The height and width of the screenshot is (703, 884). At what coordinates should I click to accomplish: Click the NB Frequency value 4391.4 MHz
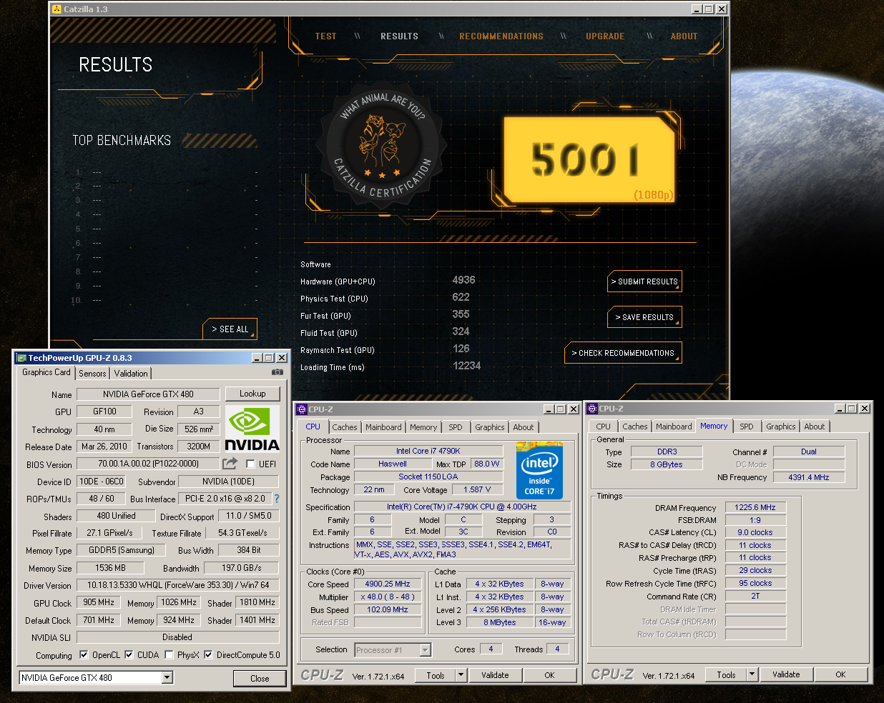(809, 477)
